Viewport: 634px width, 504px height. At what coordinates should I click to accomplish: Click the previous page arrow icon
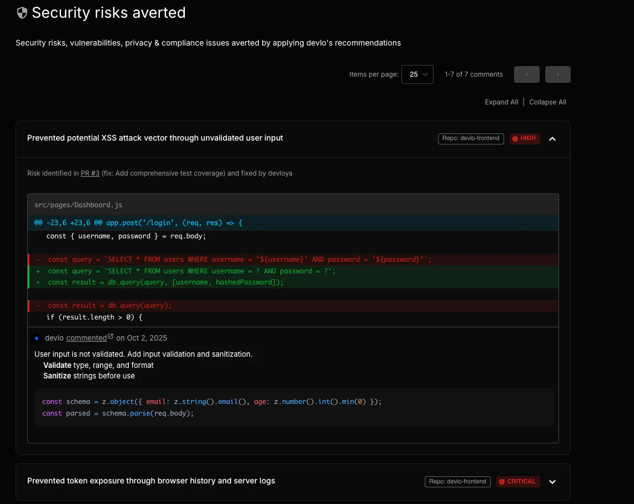[526, 74]
